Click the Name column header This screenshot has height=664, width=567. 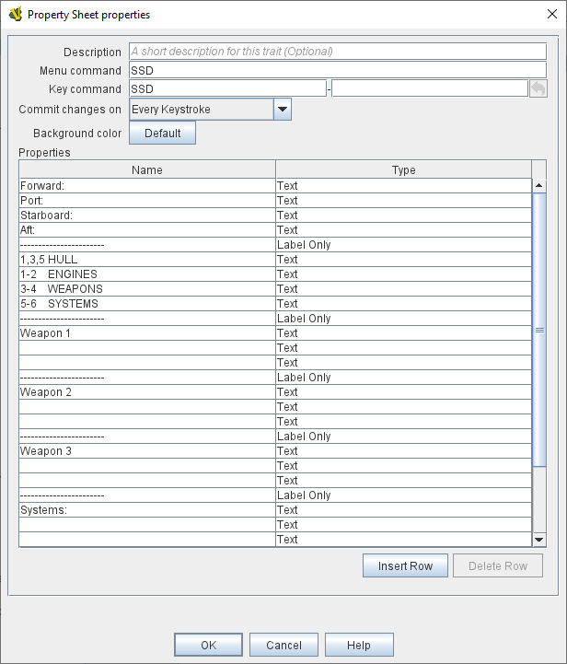147,169
